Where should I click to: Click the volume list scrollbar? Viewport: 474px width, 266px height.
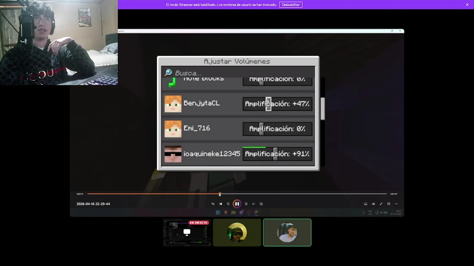point(323,109)
